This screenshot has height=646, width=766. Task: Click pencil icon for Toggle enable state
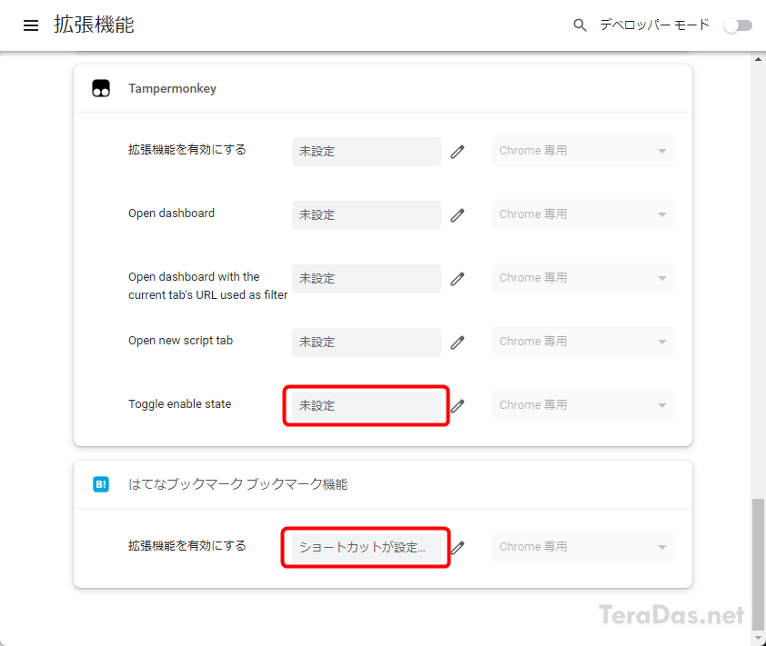click(x=458, y=405)
